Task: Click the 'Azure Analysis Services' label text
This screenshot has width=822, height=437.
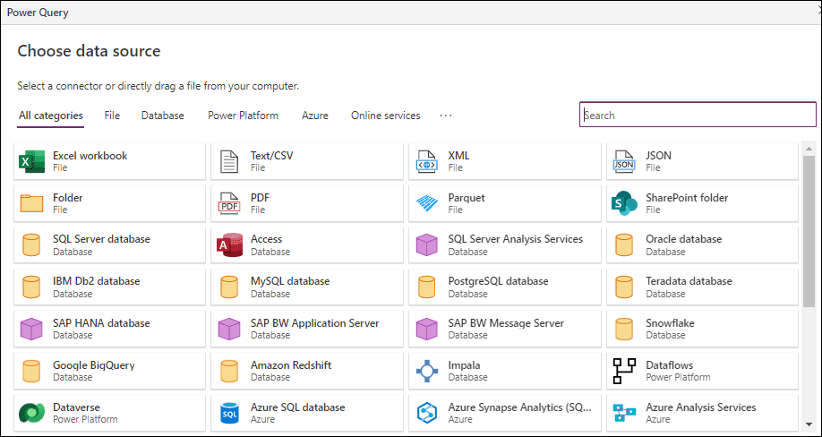Action: (x=701, y=407)
